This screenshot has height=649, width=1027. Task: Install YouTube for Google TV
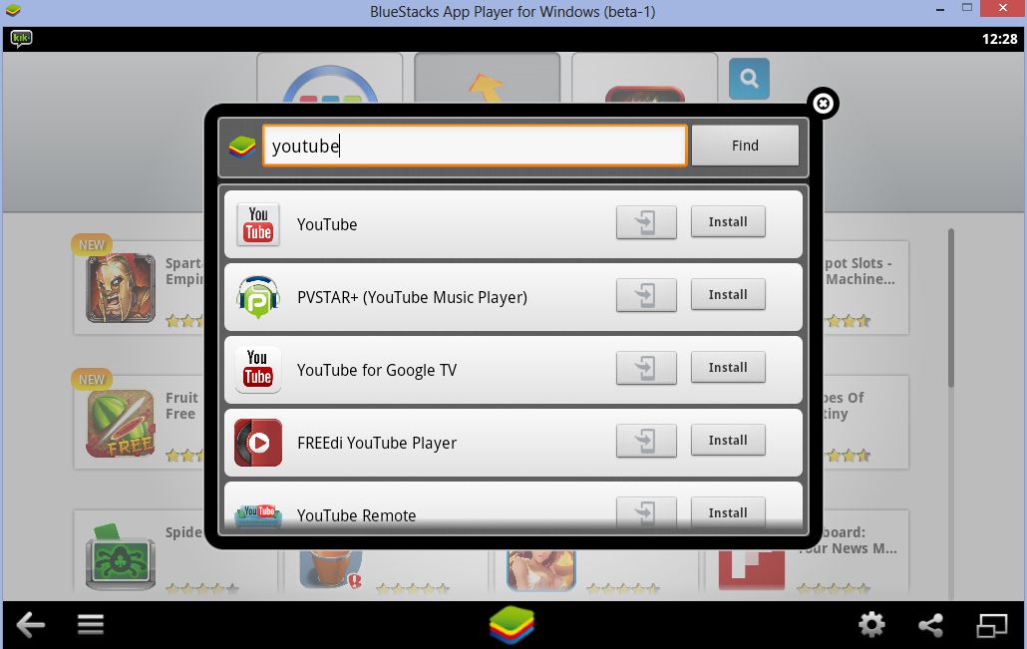[x=728, y=368]
